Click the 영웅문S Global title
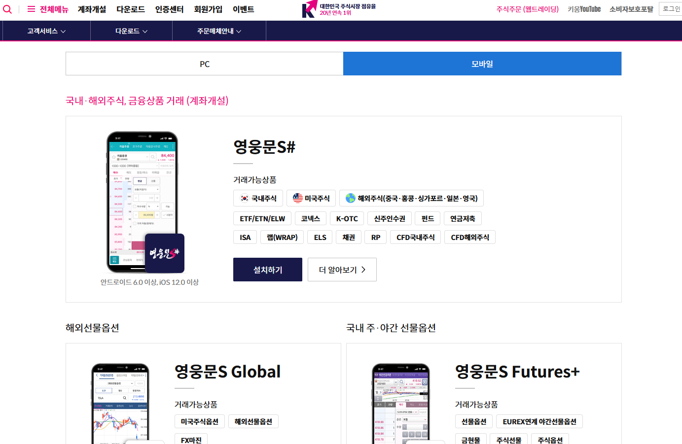682x444 pixels. [x=227, y=371]
